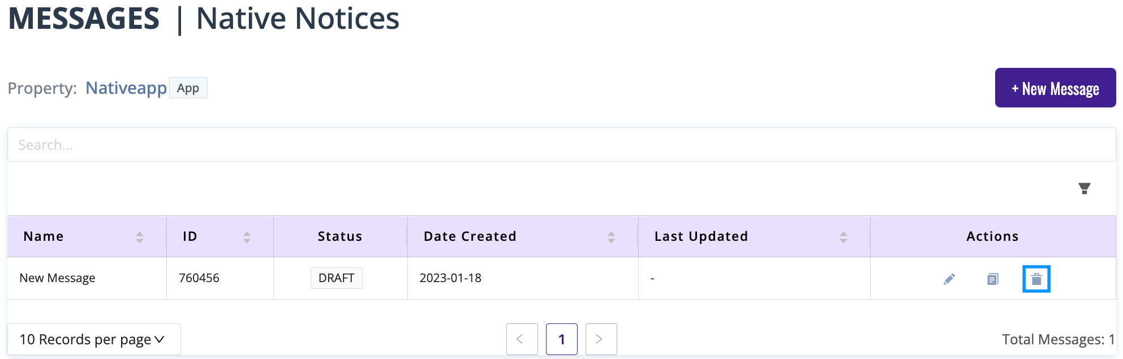Click the DRAFT status label

pos(336,278)
